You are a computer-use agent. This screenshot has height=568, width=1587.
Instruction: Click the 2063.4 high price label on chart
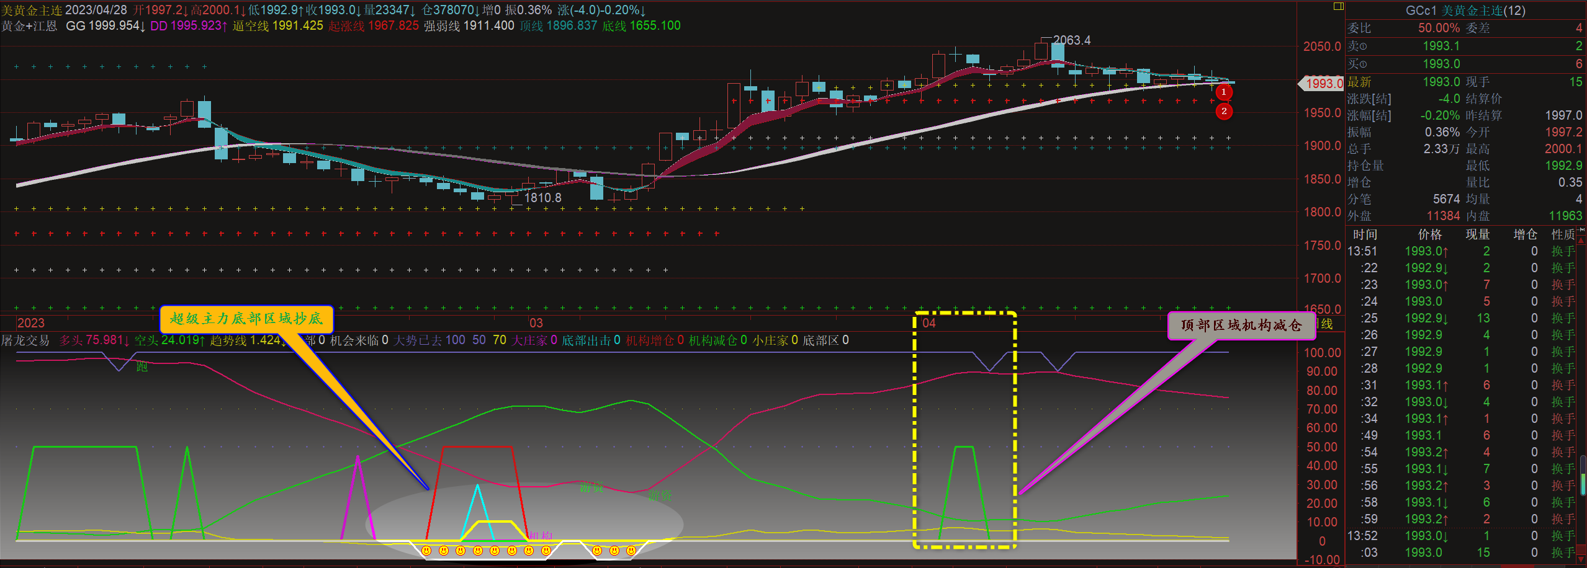[x=1071, y=40]
